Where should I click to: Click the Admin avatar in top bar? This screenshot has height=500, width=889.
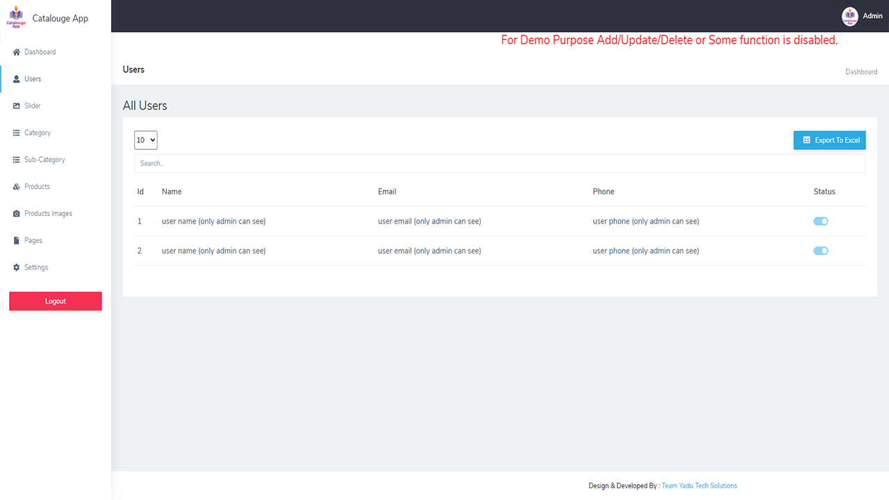click(850, 16)
